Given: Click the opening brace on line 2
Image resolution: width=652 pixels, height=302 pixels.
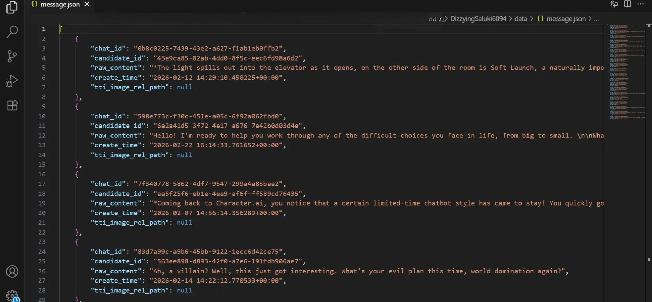Looking at the screenshot, I should coord(77,39).
